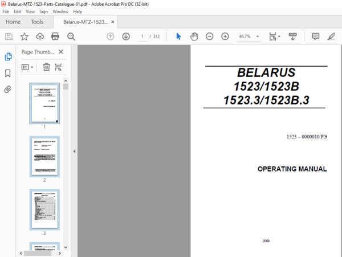Open the zoom level dropdown
The width and height of the screenshot is (342, 257).
[x=258, y=36]
